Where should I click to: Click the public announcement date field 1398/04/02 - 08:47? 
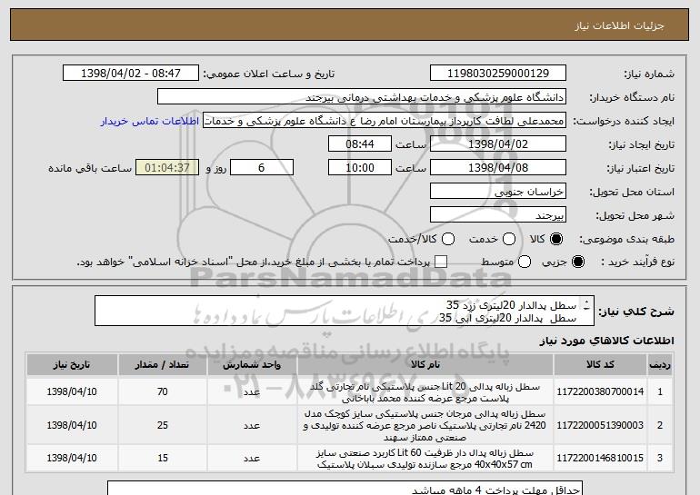click(x=131, y=74)
